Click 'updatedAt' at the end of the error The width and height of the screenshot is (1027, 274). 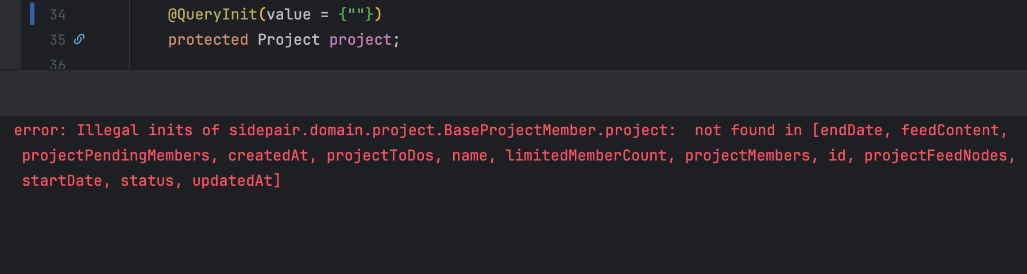(x=233, y=181)
